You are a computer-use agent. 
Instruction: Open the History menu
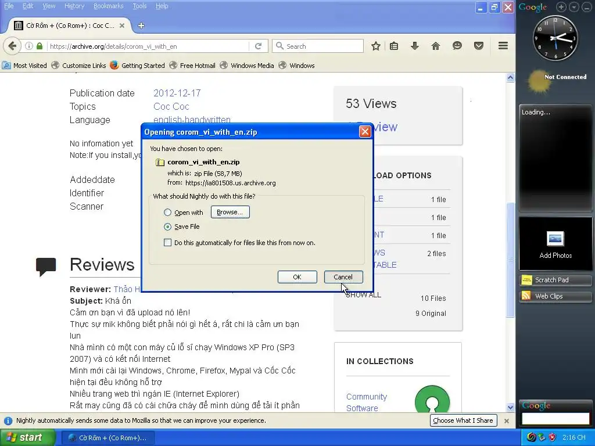point(74,6)
